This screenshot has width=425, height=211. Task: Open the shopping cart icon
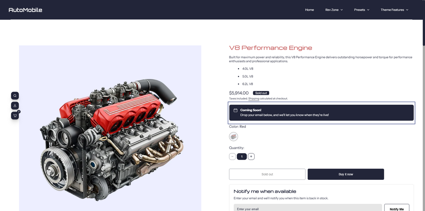(x=15, y=115)
